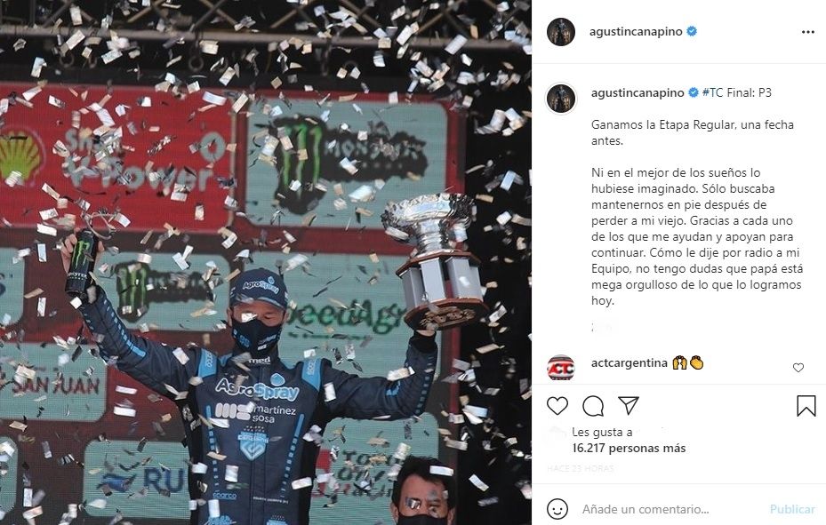Screen dimensions: 826x525
Task: Open emoji picker smiley icon
Action: pos(557,509)
